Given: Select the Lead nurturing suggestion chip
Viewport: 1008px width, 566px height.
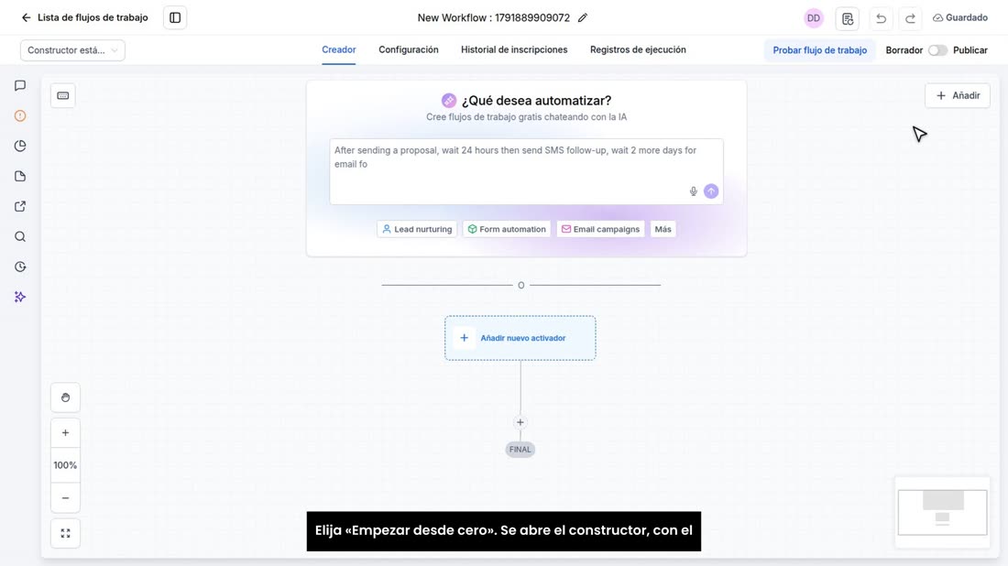Looking at the screenshot, I should [x=417, y=229].
